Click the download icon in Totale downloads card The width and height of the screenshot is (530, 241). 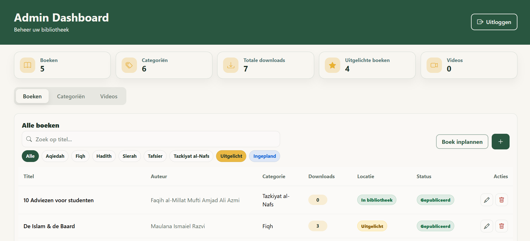point(231,65)
